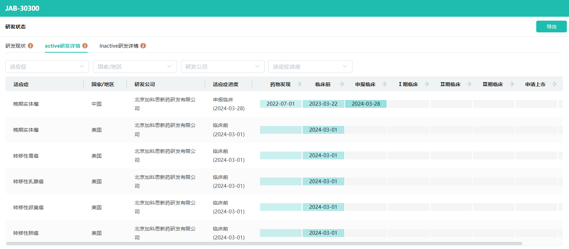Click arrow icon after 申请上市 column header

coord(554,84)
